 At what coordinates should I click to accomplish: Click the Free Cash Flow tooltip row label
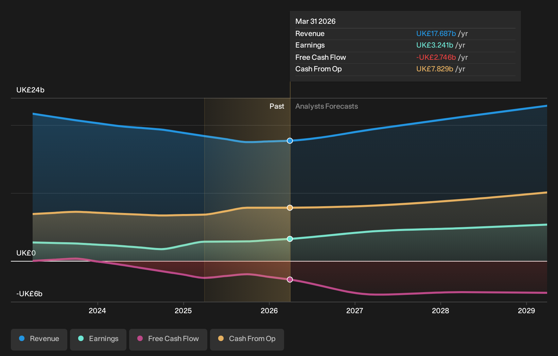coord(320,57)
